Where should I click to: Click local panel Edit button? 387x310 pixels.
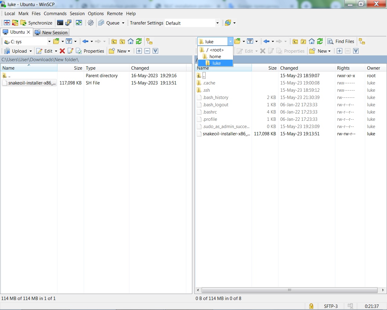(44, 51)
